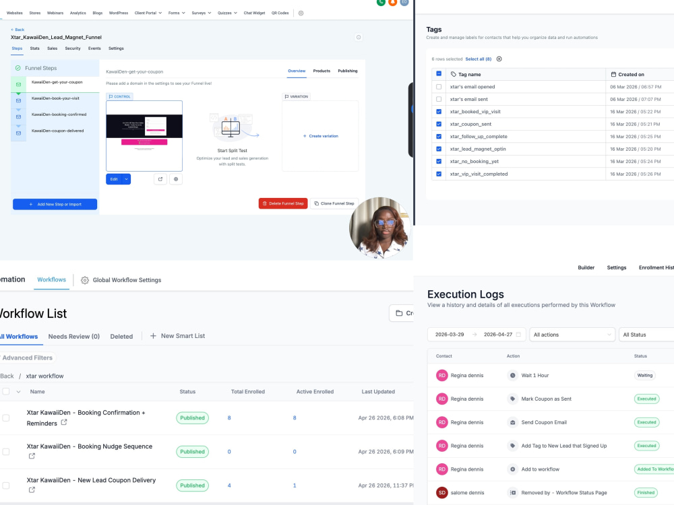Screen dimensions: 674x505
Task: Open the settings gear in top navigation
Action: 301,13
